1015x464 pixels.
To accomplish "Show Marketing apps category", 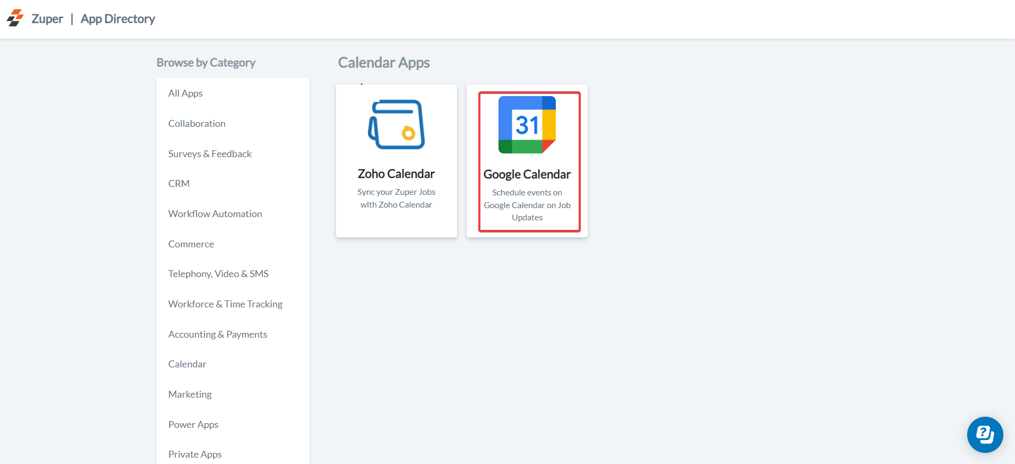I will (190, 394).
